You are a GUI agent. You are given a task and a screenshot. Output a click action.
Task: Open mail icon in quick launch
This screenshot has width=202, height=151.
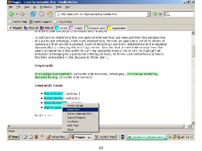tap(31, 137)
